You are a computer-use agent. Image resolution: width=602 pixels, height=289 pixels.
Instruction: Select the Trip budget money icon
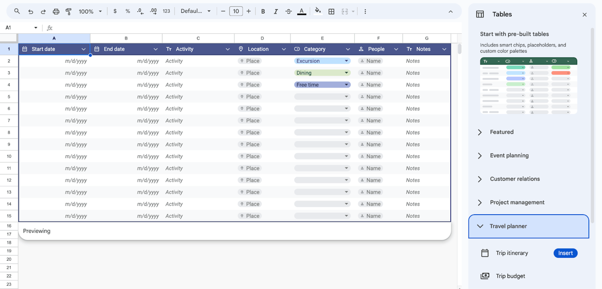pyautogui.click(x=485, y=276)
